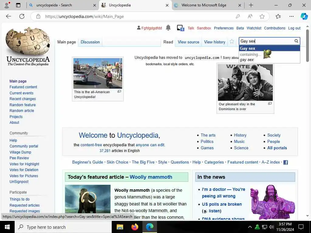Open the Woolly mammoth featured article link
The width and height of the screenshot is (311, 233).
point(151,177)
